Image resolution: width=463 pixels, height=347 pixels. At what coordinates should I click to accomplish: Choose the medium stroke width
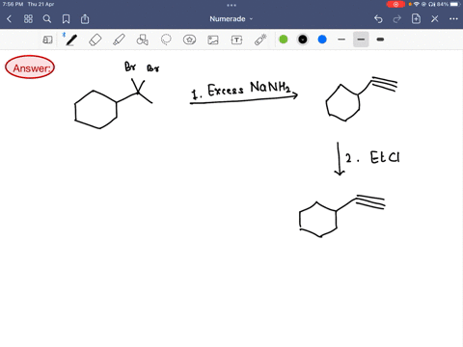pos(361,40)
